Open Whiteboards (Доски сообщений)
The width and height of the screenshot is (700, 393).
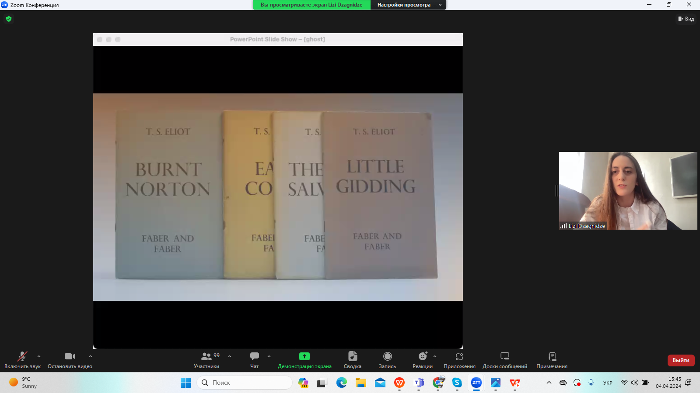504,360
